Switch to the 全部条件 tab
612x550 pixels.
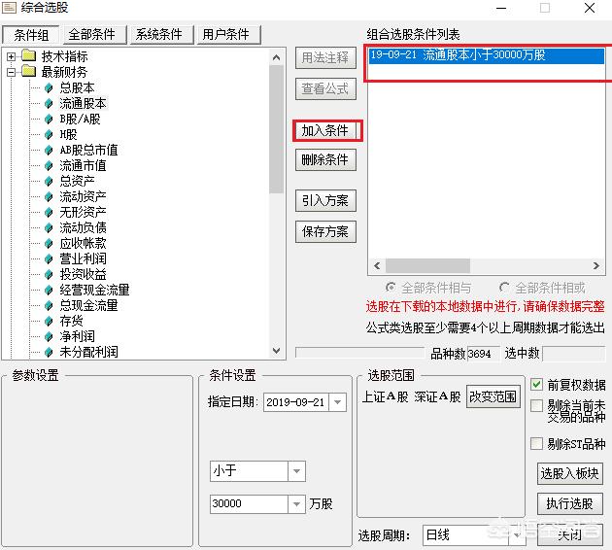tap(92, 34)
